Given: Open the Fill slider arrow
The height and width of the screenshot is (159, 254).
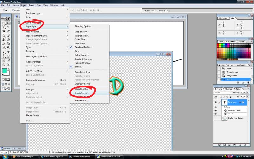Looking at the screenshot, I should (x=247, y=97).
